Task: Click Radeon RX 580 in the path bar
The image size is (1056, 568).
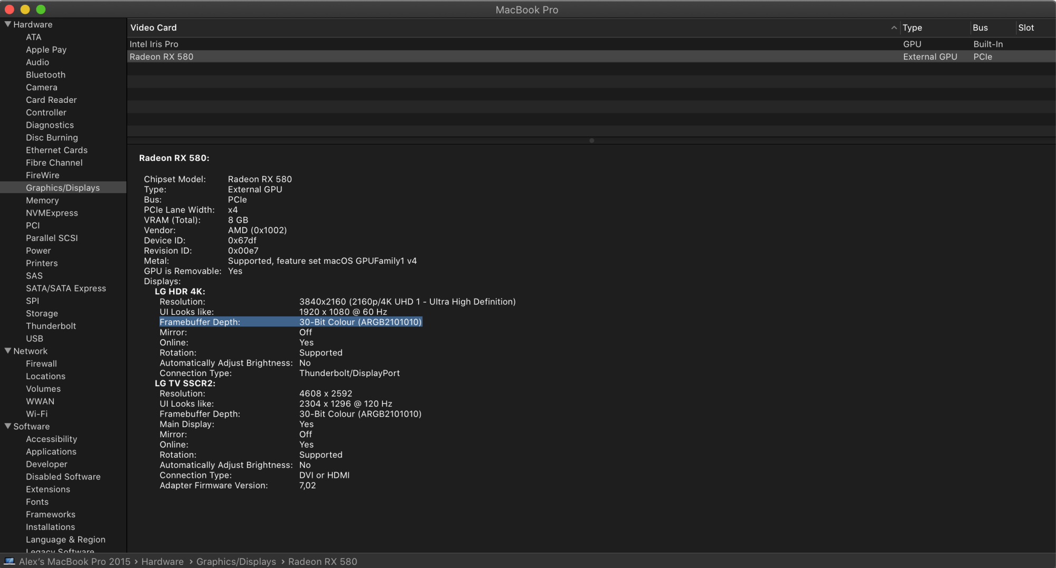Action: tap(323, 562)
